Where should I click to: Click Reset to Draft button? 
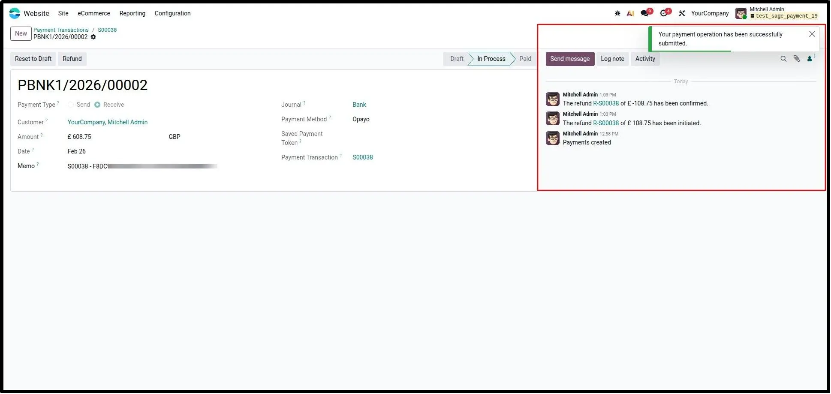point(33,59)
